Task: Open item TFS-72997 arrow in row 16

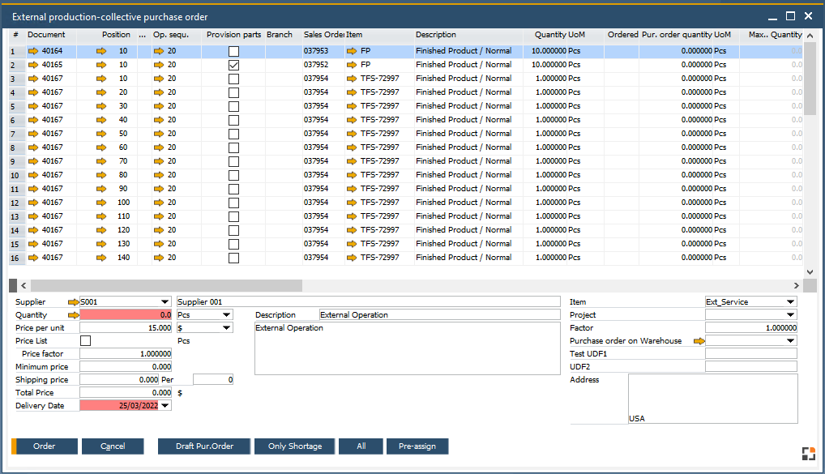Action: (352, 258)
